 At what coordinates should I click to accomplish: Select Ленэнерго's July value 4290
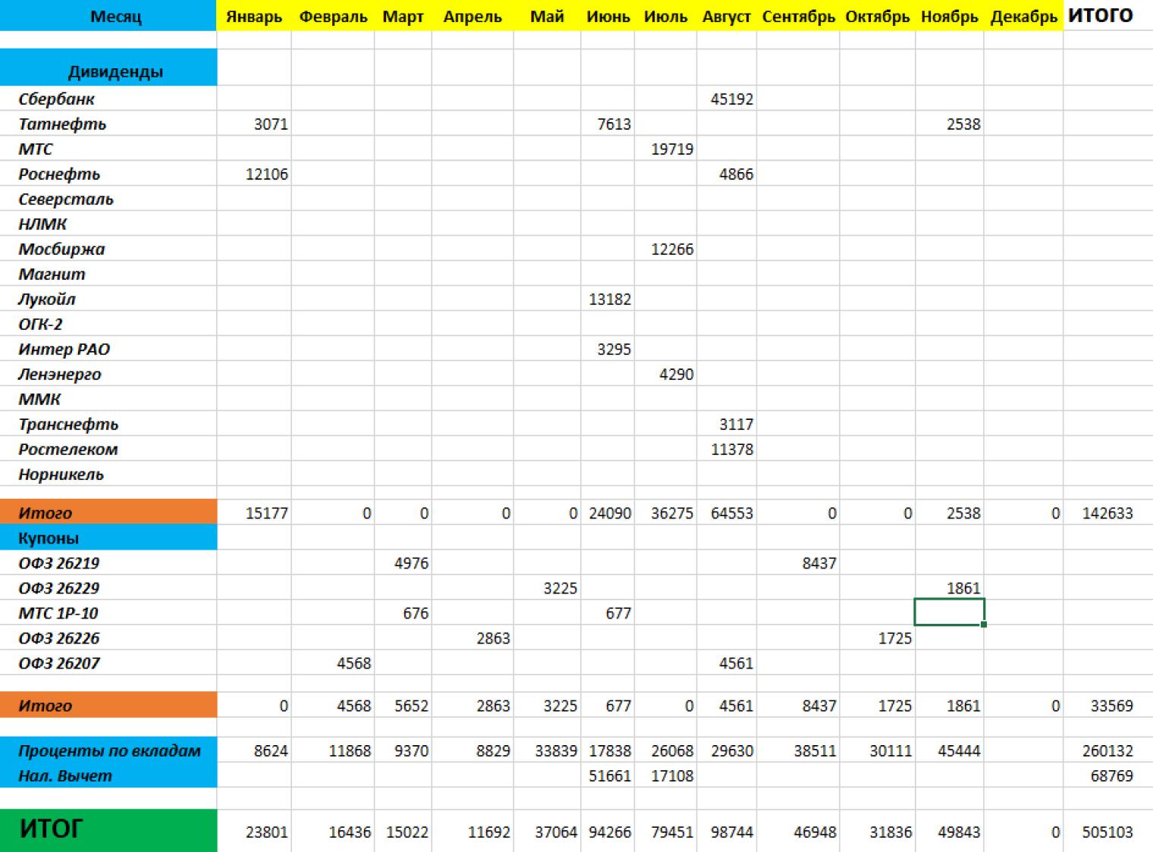tap(676, 374)
